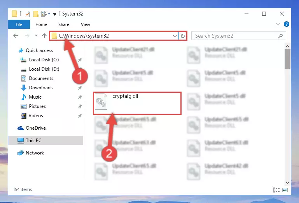The image size is (299, 203).
Task: Click the New folder icon in the title bar
Action: [36, 14]
